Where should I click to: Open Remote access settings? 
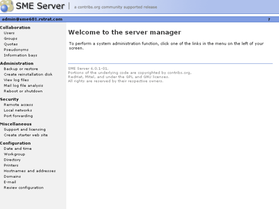point(18,104)
